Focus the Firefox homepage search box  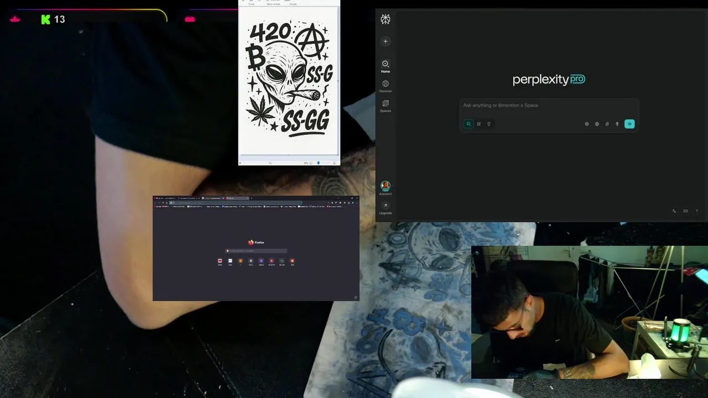point(256,251)
